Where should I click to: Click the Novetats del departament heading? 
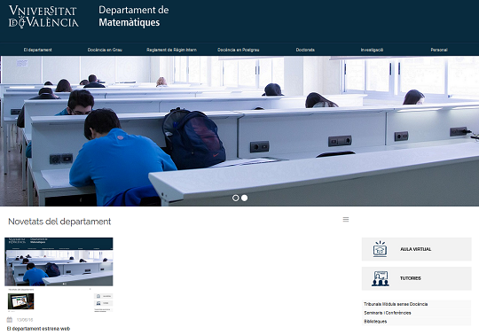tap(59, 222)
